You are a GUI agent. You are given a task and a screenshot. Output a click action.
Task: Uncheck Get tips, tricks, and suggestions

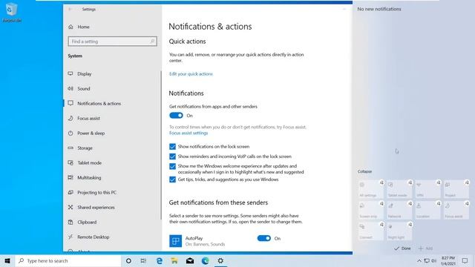click(172, 179)
